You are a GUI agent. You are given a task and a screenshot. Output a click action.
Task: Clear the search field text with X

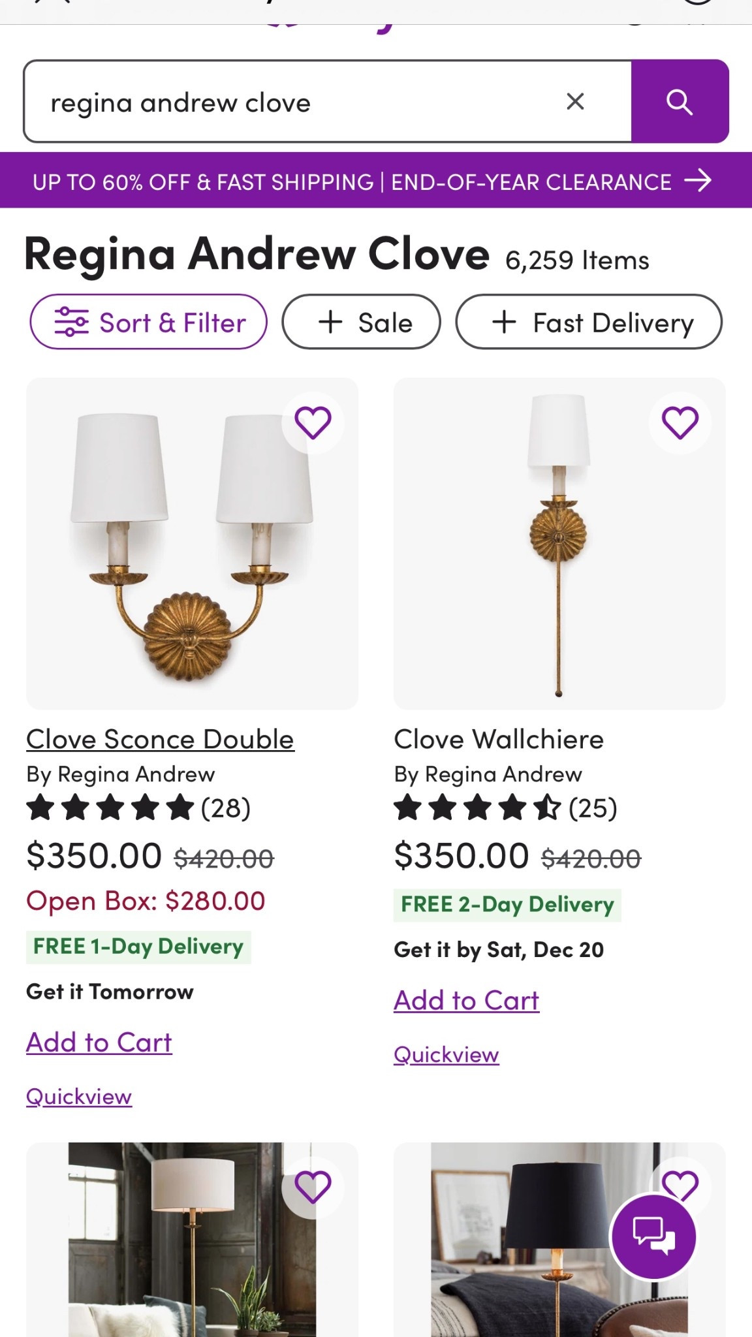click(x=575, y=101)
